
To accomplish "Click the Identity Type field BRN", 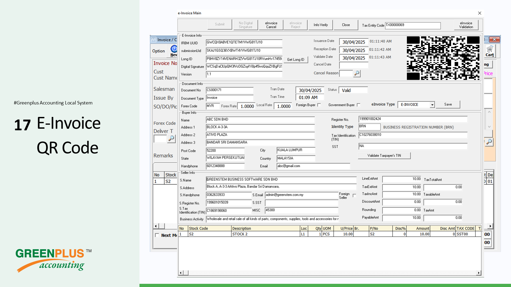I will (x=369, y=126).
